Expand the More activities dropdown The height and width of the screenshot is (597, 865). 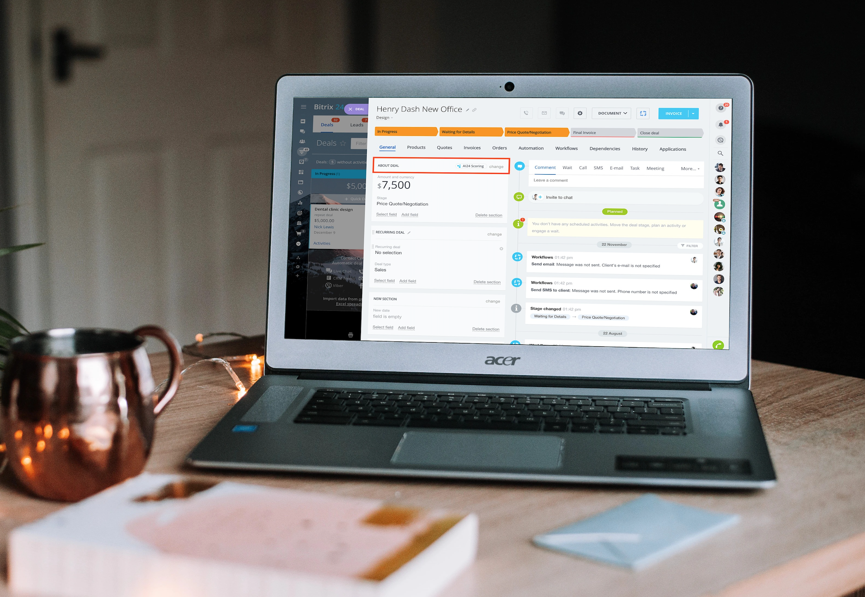[x=689, y=168]
